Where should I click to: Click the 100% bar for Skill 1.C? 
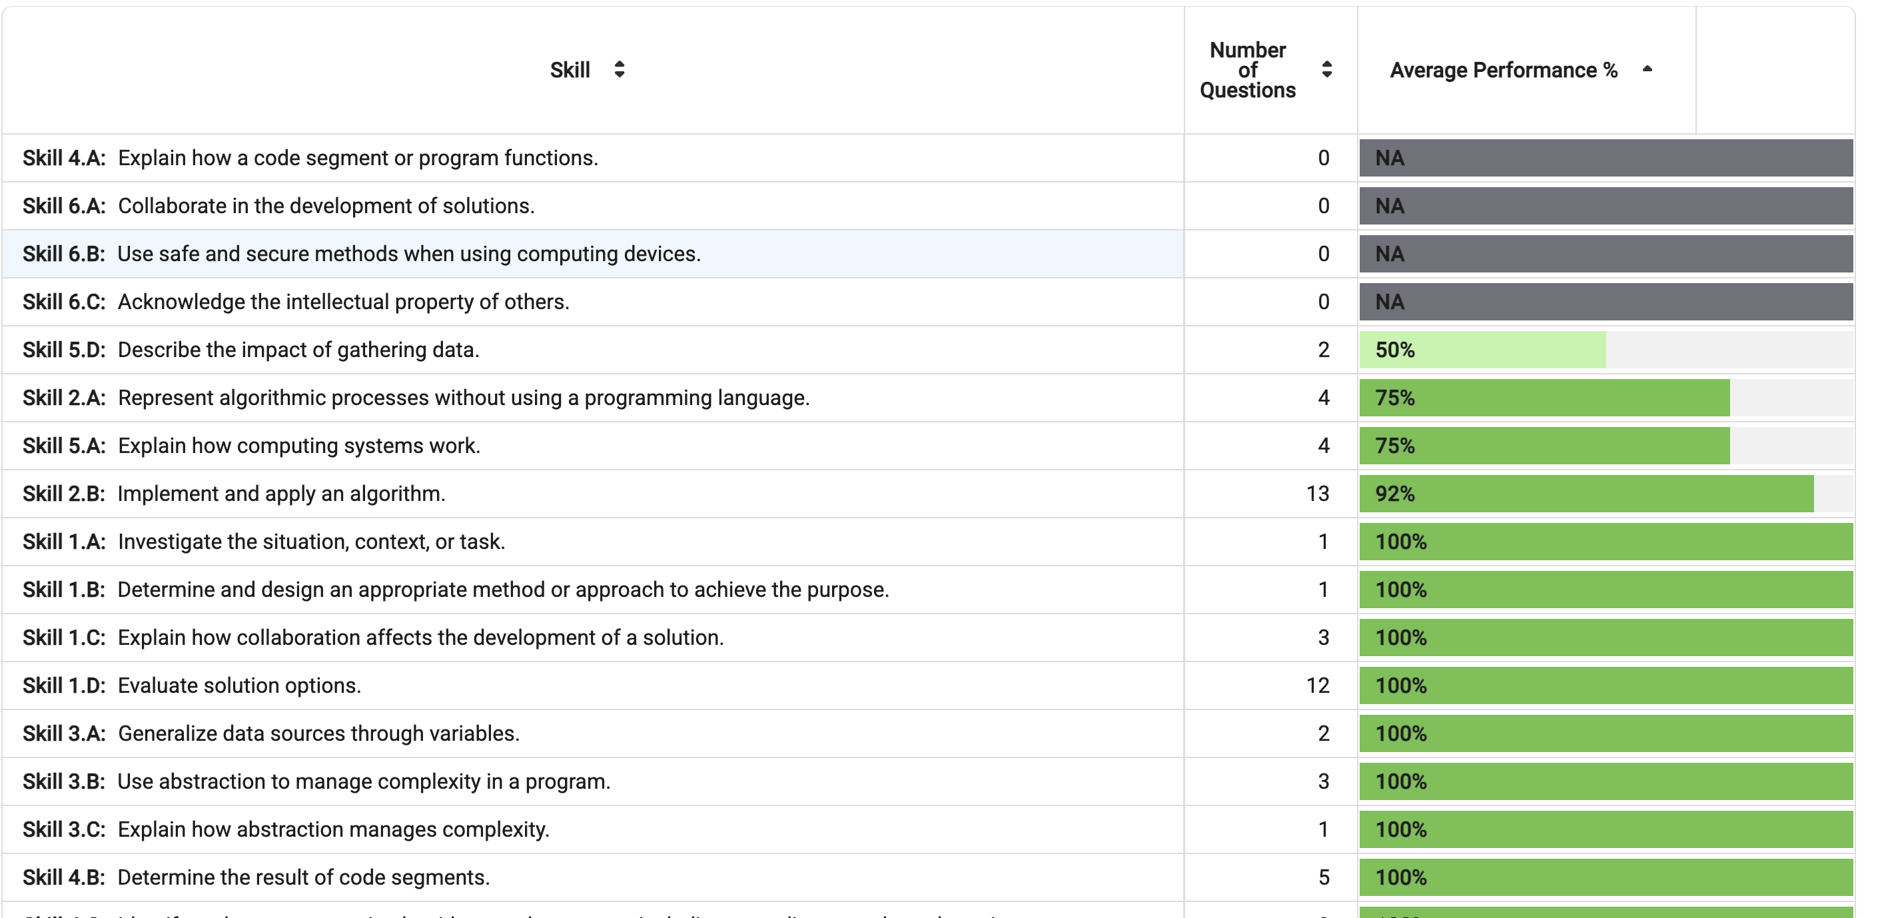(x=1606, y=638)
